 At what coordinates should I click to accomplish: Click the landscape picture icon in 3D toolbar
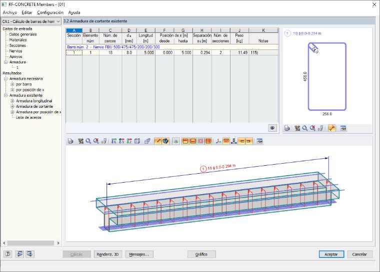pos(259,141)
